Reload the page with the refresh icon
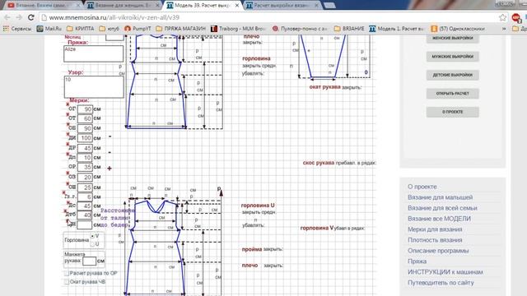Viewport: 527px width, 296px height. point(31,17)
